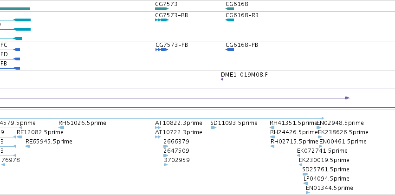Click the RH61026.5prime EST glyph
This screenshot has width=395, height=195.
(x=61, y=128)
